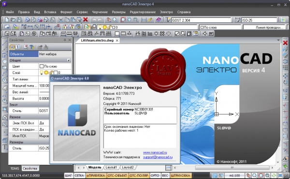Image resolution: width=290 pixels, height=179 pixels.
Task: Open Layers manager icon left of layer list
Action: 93,27
